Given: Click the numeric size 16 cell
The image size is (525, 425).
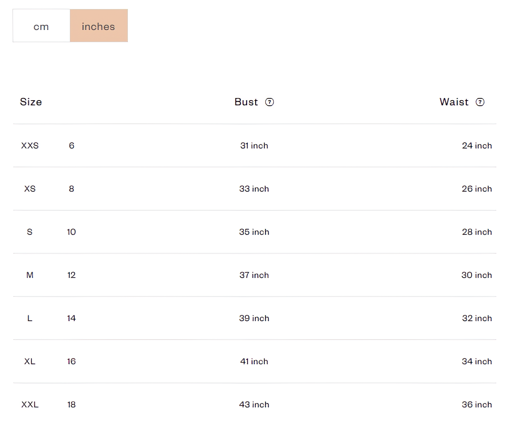Looking at the screenshot, I should pos(71,361).
